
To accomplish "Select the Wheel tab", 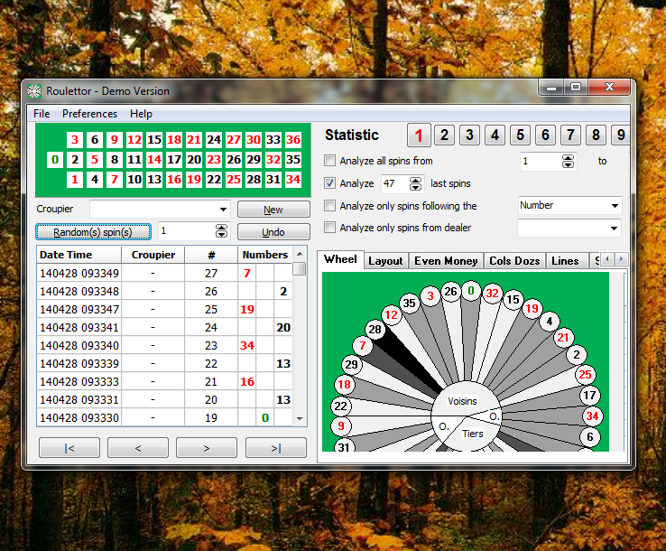I will point(340,259).
